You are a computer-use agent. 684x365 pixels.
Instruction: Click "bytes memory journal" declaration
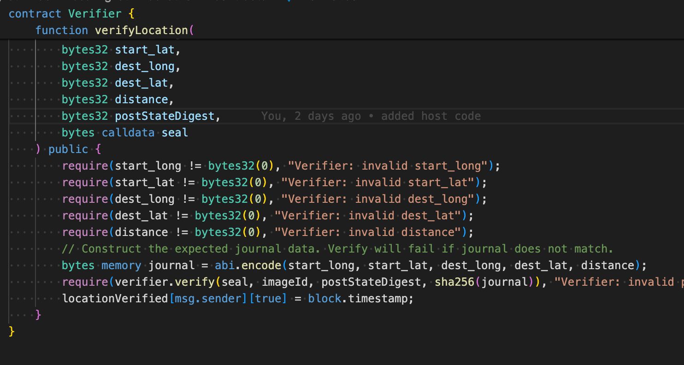pyautogui.click(x=128, y=265)
